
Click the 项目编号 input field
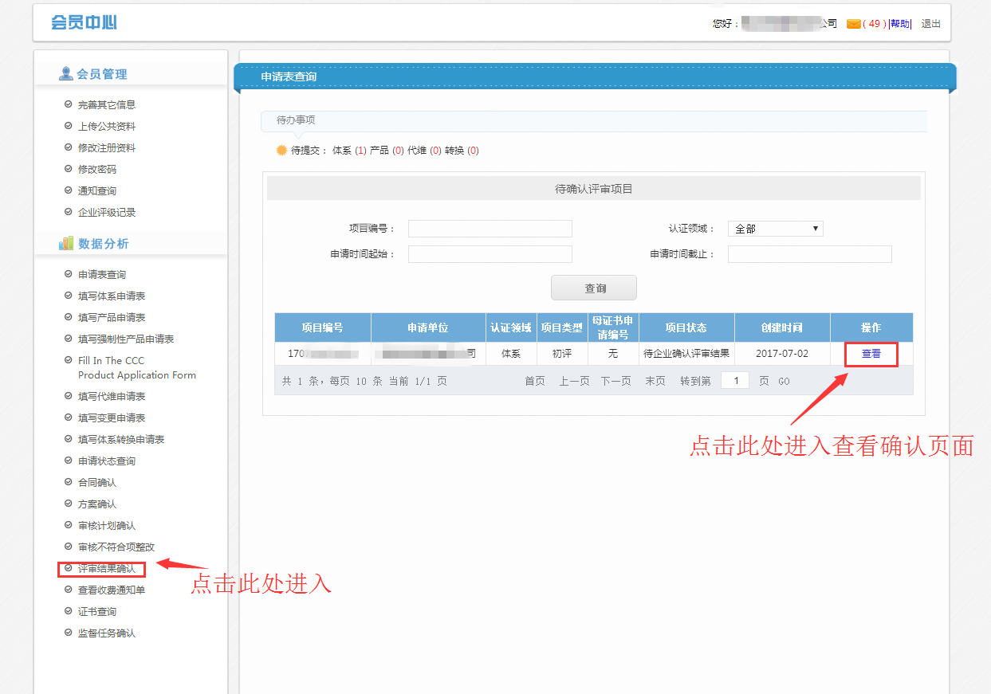click(490, 229)
